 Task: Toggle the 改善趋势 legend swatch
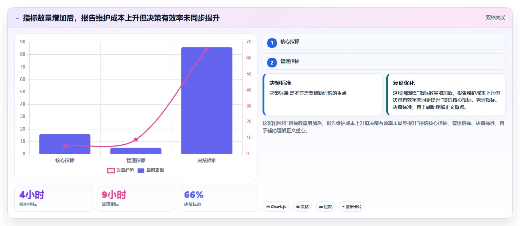[111, 170]
